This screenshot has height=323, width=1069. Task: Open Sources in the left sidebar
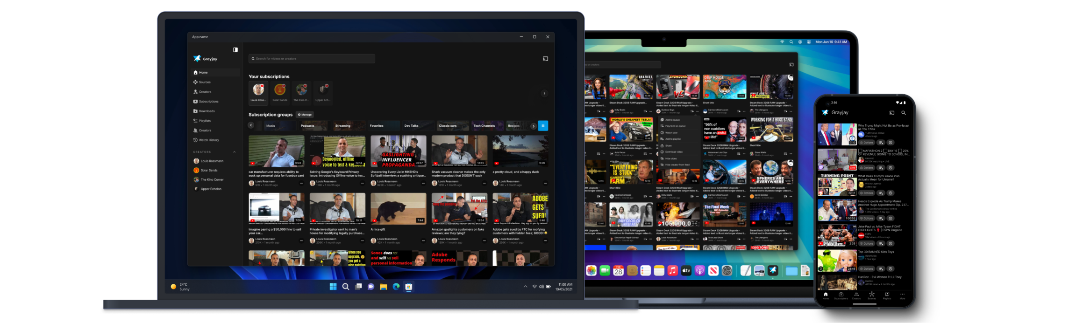click(205, 82)
